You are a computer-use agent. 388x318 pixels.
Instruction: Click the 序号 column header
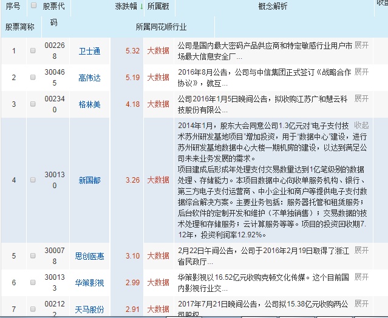(13, 8)
